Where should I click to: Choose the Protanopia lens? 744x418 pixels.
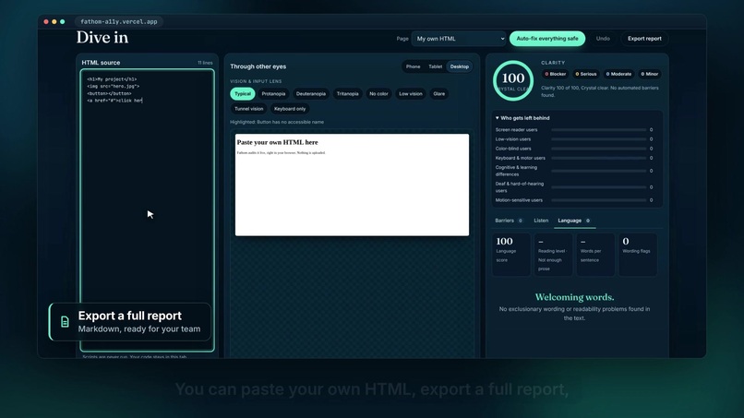click(273, 94)
